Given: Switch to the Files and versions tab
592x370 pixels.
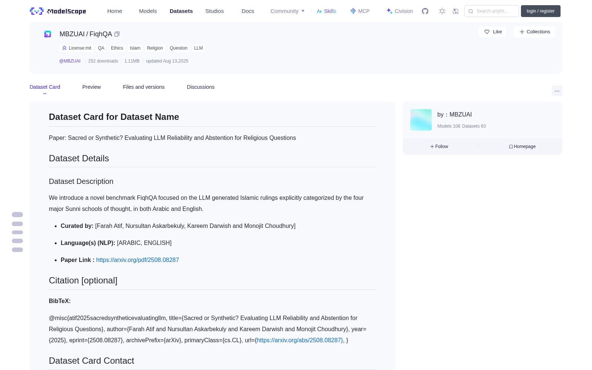Looking at the screenshot, I should click(x=144, y=87).
